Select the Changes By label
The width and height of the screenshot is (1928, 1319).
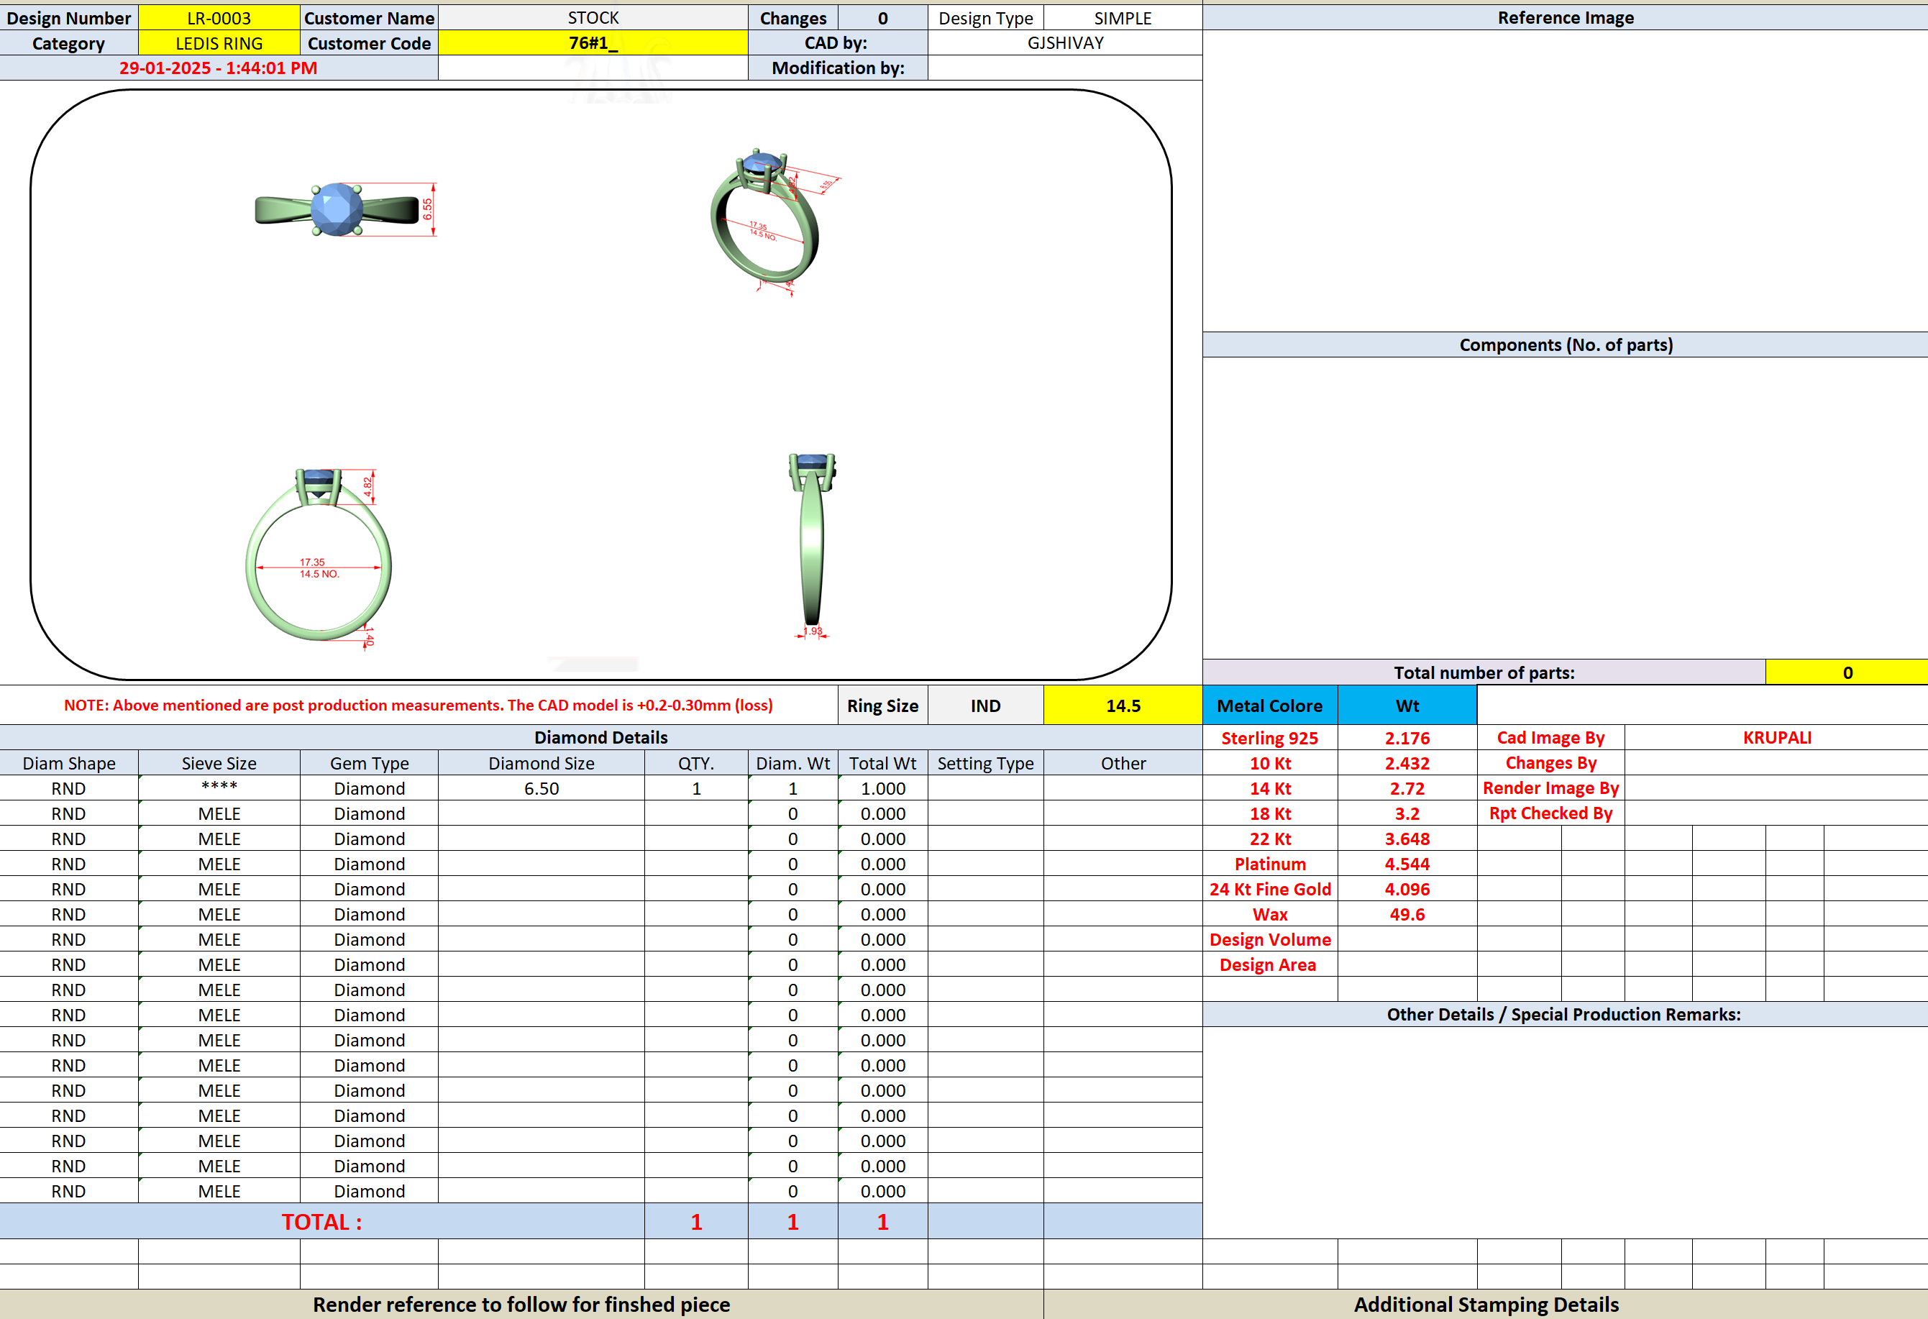(x=1550, y=763)
